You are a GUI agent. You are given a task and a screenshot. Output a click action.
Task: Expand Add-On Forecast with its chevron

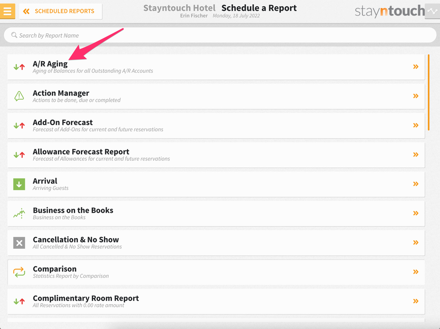pyautogui.click(x=416, y=125)
